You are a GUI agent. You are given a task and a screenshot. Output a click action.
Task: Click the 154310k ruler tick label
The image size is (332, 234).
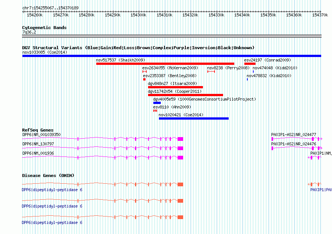[x=165, y=15]
